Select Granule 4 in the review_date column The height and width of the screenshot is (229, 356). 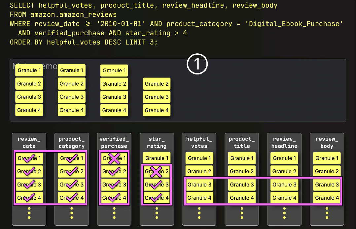(x=29, y=198)
